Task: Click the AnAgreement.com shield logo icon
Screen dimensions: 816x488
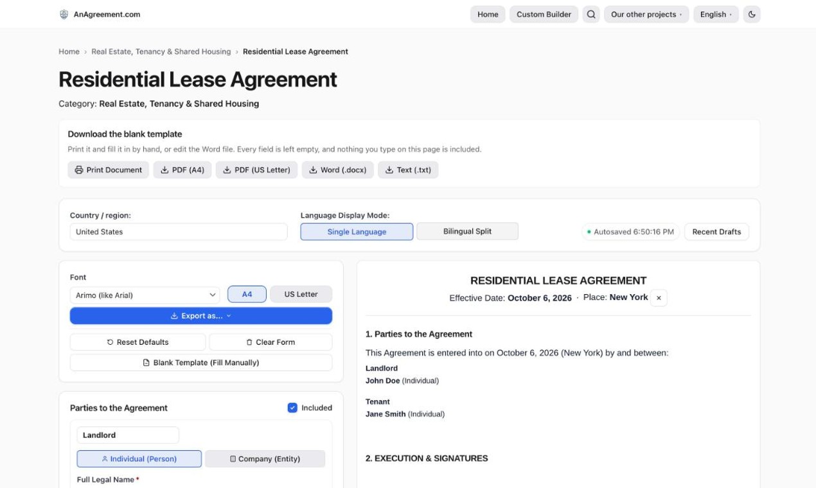Action: tap(64, 14)
